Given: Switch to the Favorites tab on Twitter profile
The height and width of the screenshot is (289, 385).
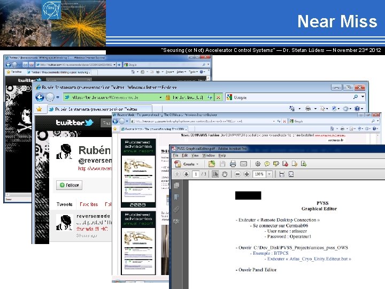Looking at the screenshot, I should [x=89, y=204].
